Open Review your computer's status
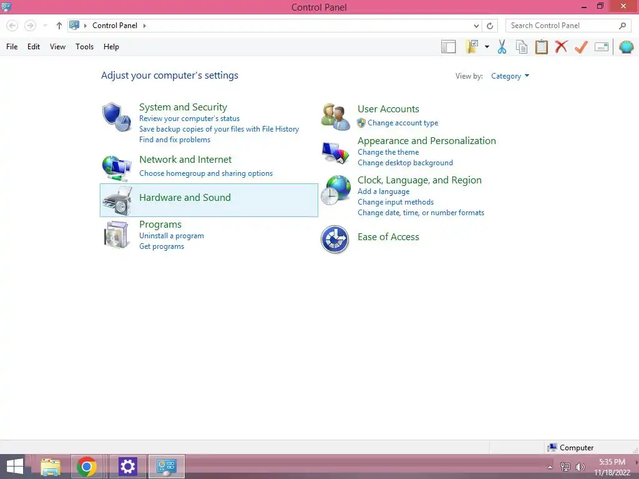The width and height of the screenshot is (639, 479). click(189, 119)
